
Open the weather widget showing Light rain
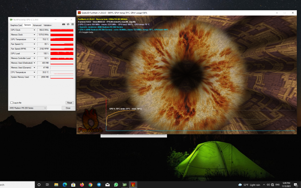point(249,185)
